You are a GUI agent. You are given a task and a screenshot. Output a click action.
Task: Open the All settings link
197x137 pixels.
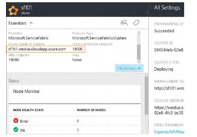pos(129,68)
